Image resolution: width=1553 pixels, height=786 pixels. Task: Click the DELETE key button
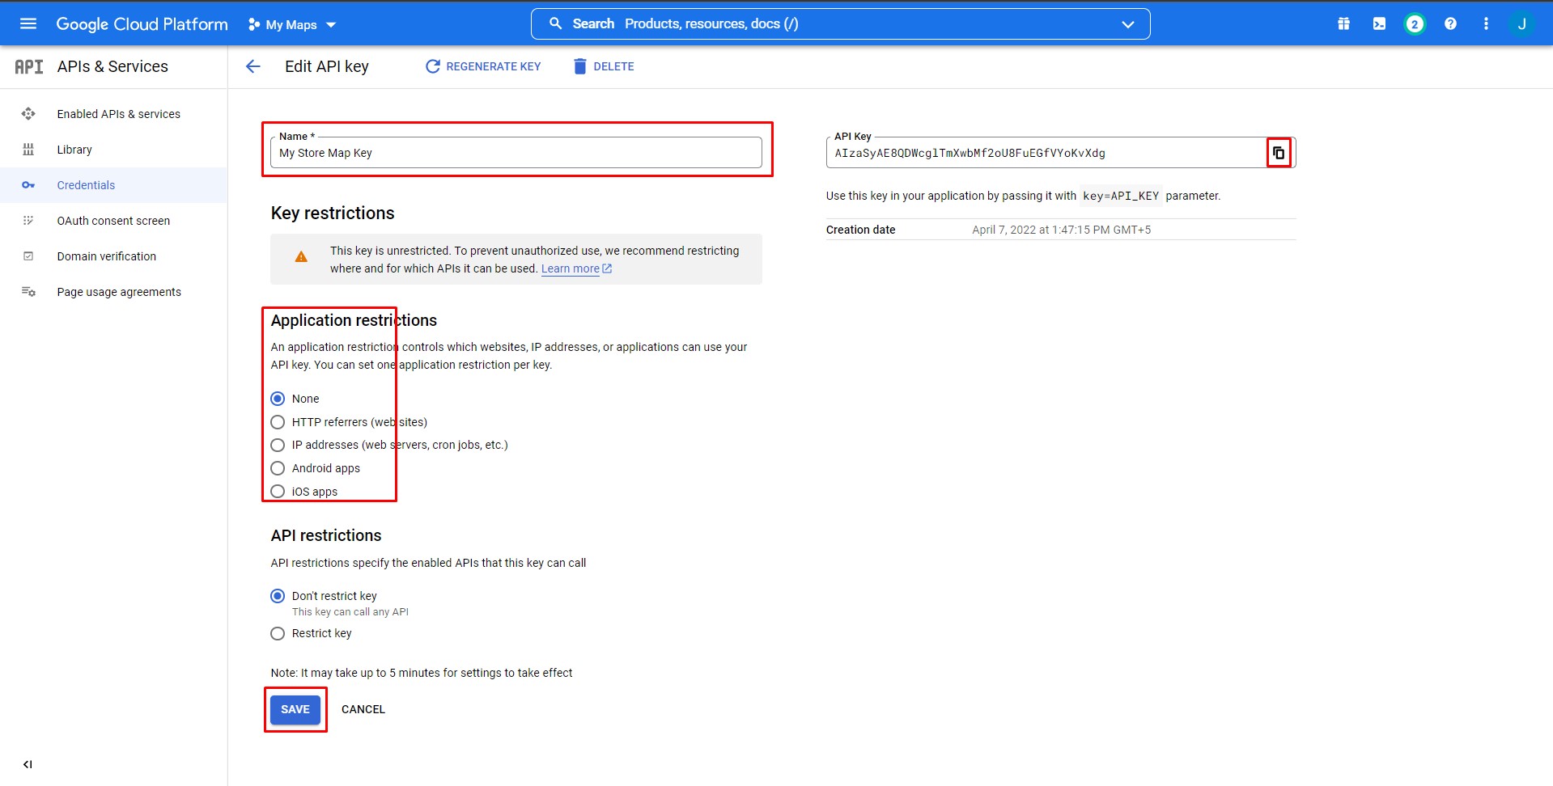pyautogui.click(x=604, y=66)
